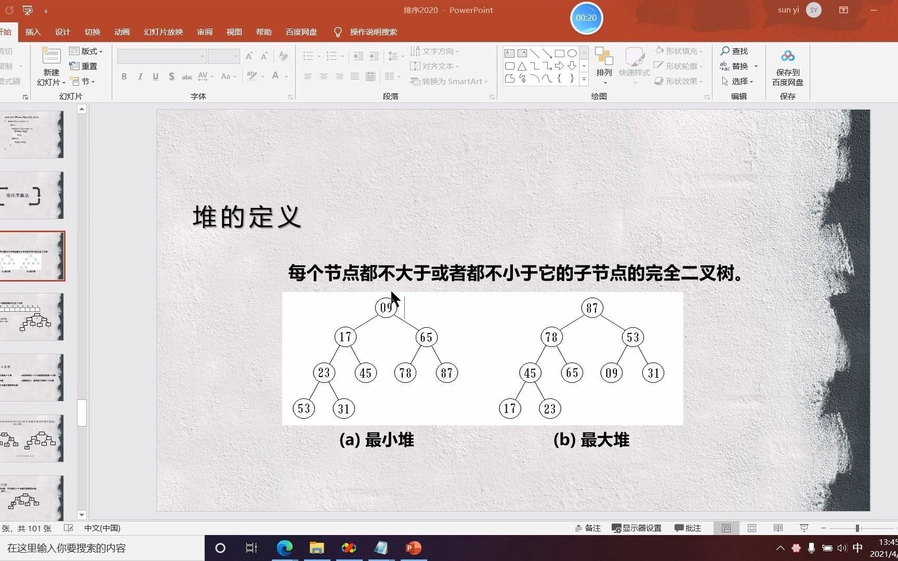898x561 pixels.
Task: Start slideshow from the status bar
Action: (803, 528)
